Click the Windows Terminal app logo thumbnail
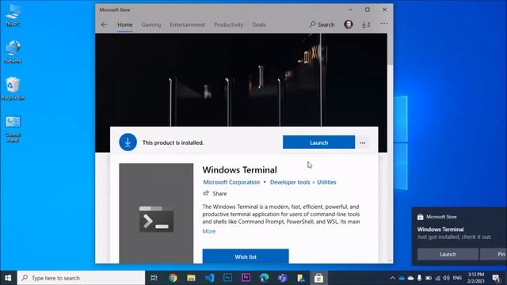Screen dimensions: 507x285 click(156, 213)
